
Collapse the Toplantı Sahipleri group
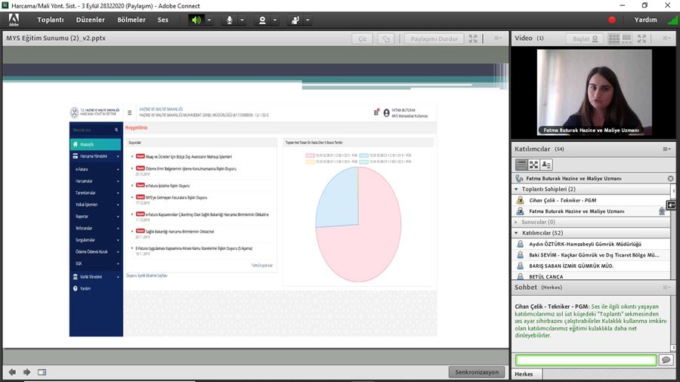(x=517, y=189)
